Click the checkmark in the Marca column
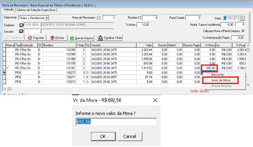 [8, 68]
